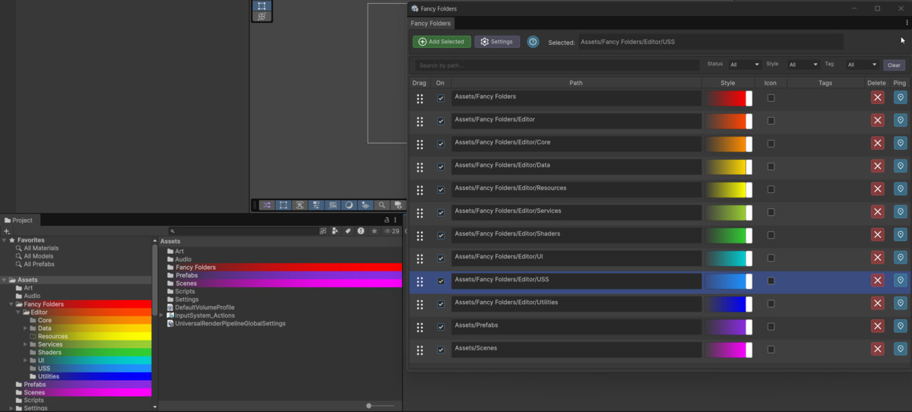Delete the Assets/Scenes entry
Image resolution: width=912 pixels, height=412 pixels.
click(x=877, y=349)
